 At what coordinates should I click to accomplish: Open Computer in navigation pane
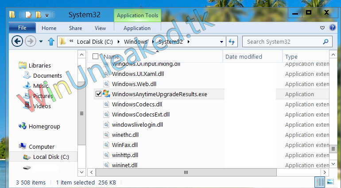42,147
